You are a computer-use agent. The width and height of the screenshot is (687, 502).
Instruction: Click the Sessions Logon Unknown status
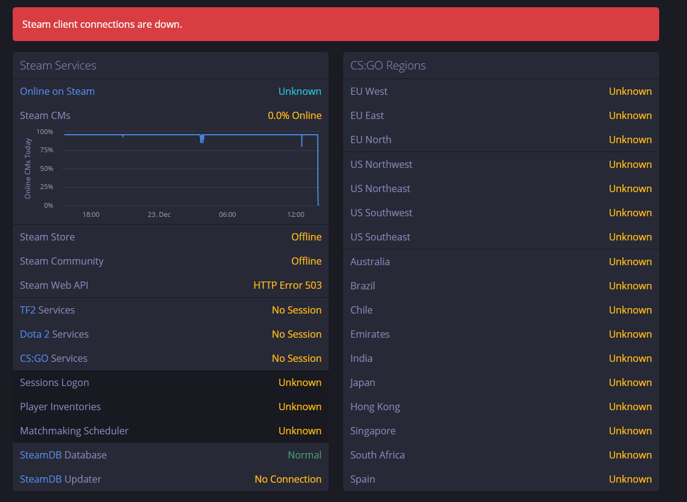[x=300, y=382]
